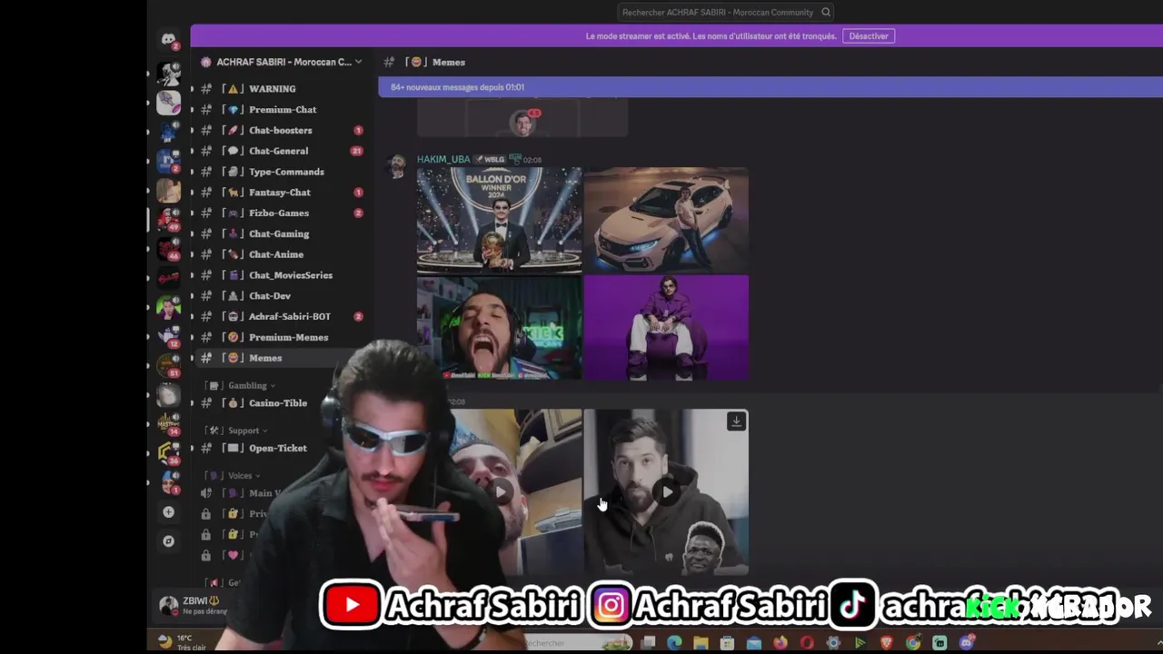Open the shouting streamer image thumbnail

pyautogui.click(x=499, y=327)
